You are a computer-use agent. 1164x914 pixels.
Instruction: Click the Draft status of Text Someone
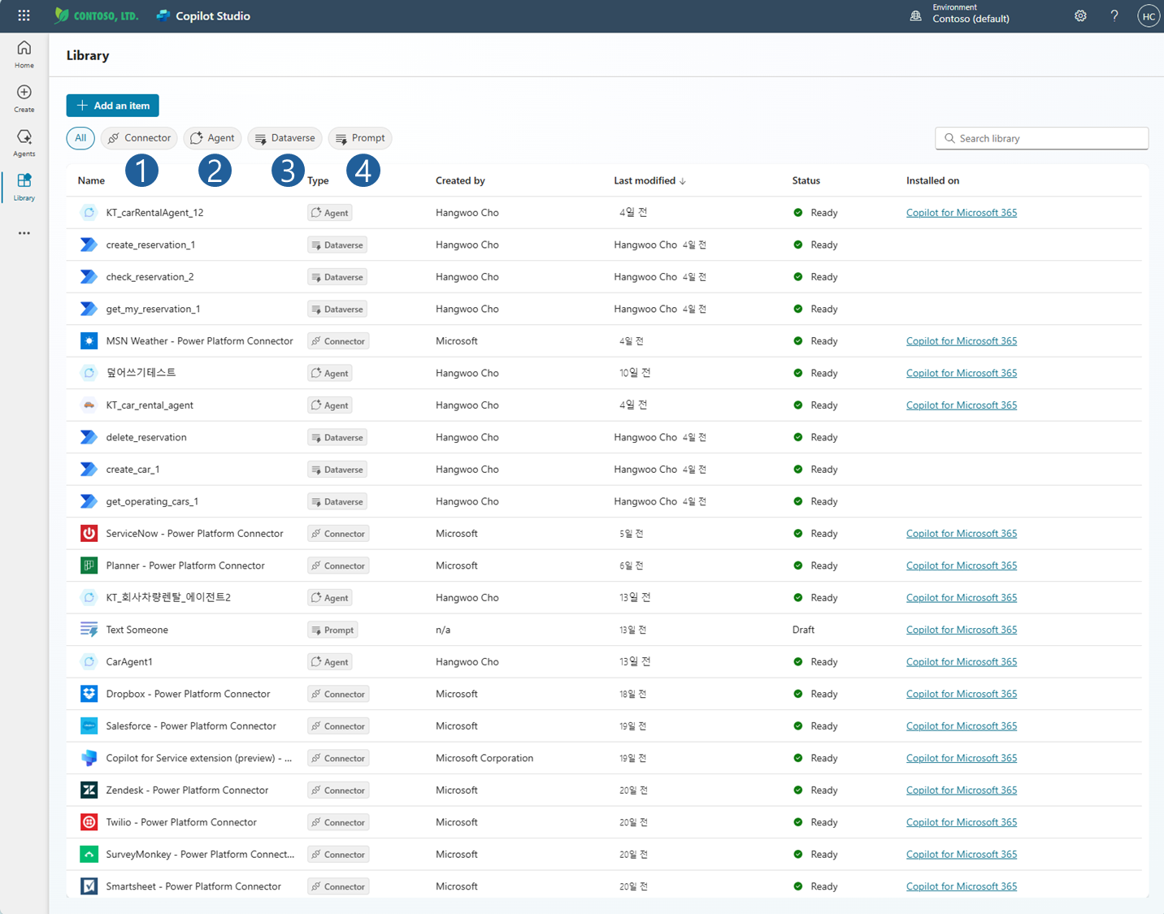[x=803, y=630]
